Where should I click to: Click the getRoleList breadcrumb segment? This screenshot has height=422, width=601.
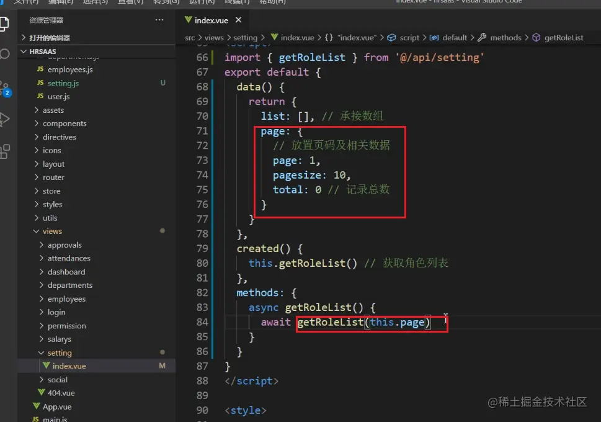click(558, 38)
